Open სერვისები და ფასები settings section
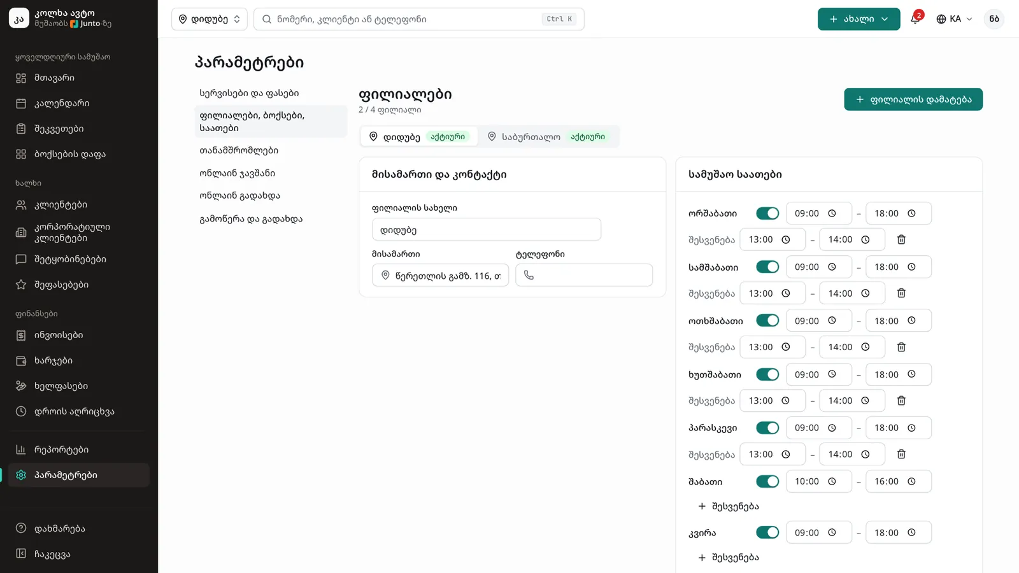This screenshot has width=1019, height=573. [271, 93]
